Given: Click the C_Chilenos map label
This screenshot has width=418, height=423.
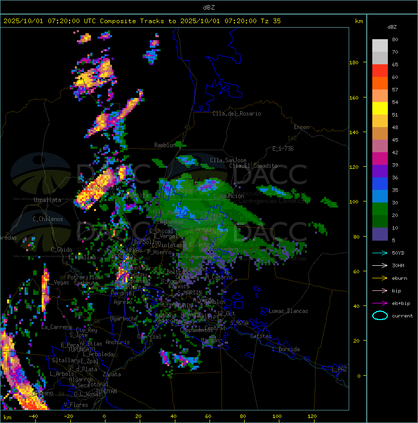Looking at the screenshot, I should pos(48,219).
